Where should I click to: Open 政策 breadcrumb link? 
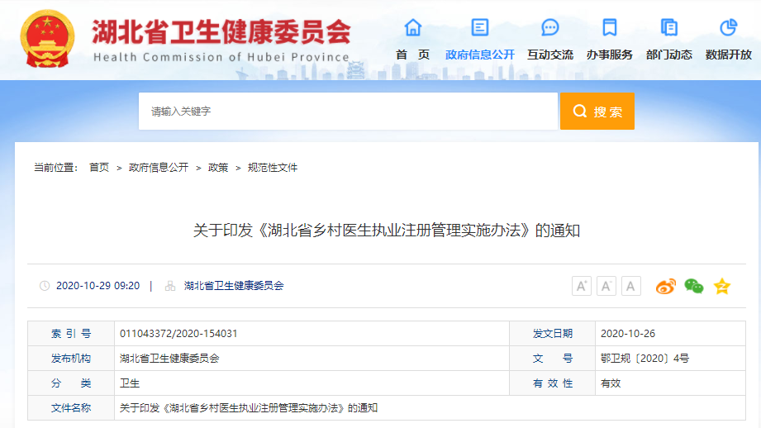pyautogui.click(x=218, y=168)
